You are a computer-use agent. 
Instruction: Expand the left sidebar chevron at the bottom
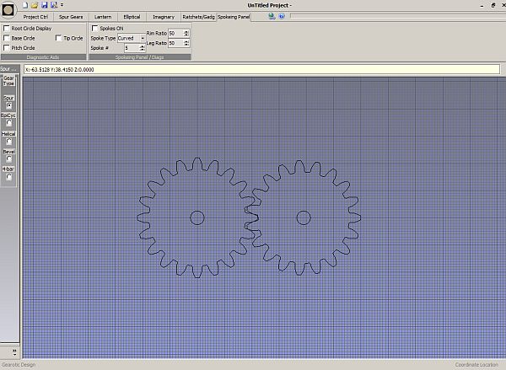click(14, 350)
